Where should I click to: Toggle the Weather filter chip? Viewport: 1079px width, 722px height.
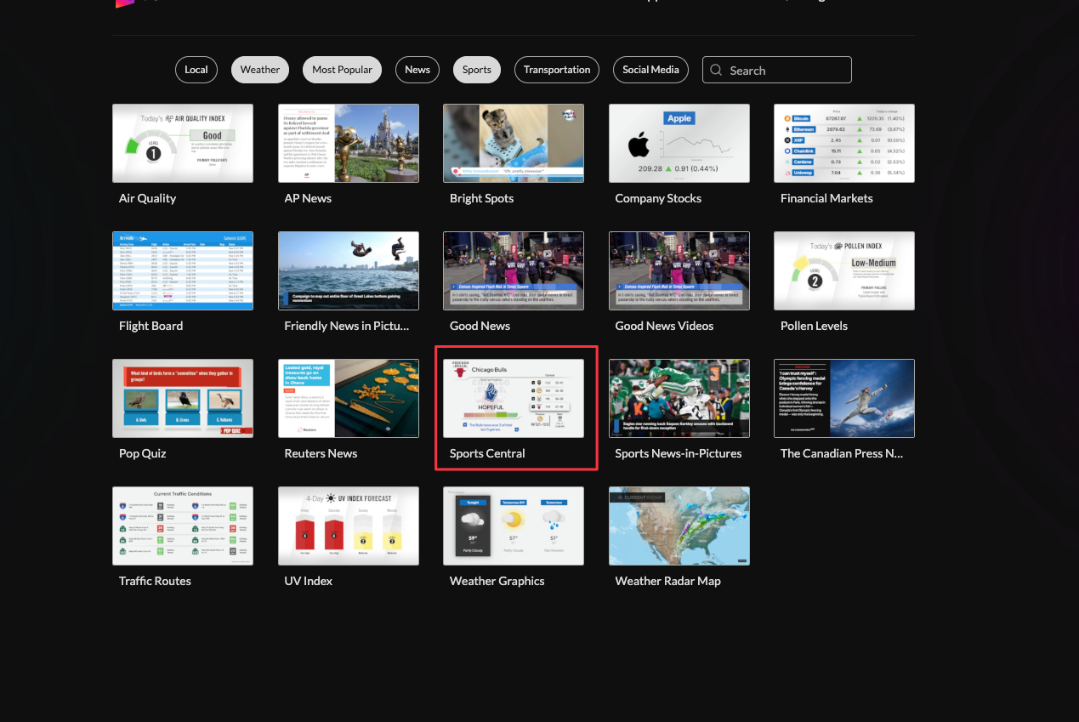click(260, 70)
